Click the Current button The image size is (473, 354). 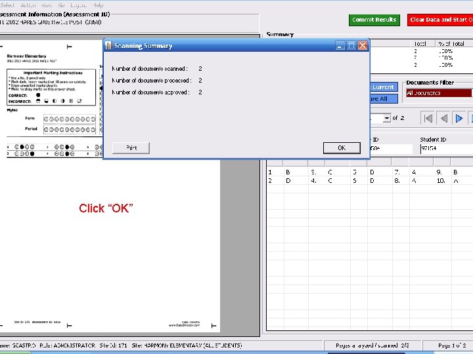point(384,87)
